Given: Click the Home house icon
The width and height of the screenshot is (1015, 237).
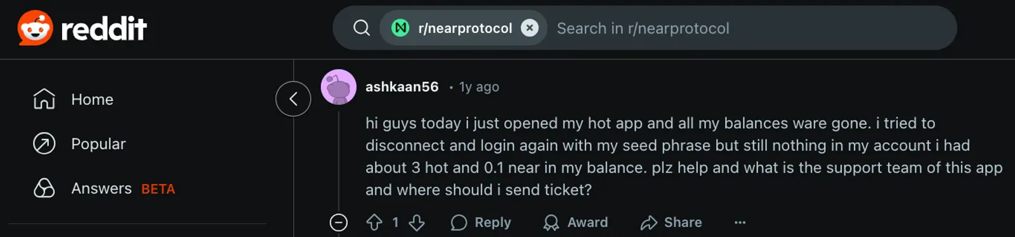Looking at the screenshot, I should tap(44, 99).
